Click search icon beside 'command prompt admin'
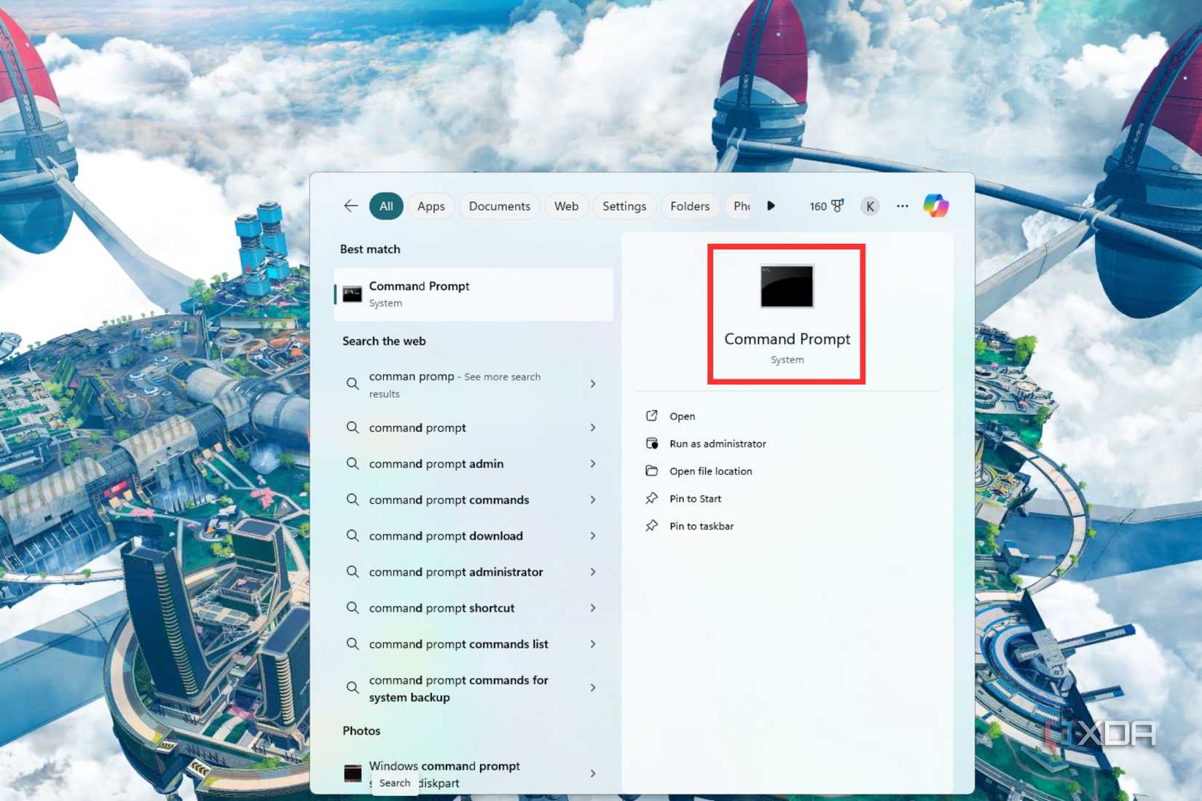The height and width of the screenshot is (801, 1202). [353, 464]
